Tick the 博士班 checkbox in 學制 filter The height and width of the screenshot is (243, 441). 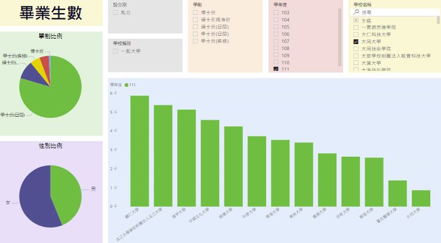pyautogui.click(x=196, y=13)
